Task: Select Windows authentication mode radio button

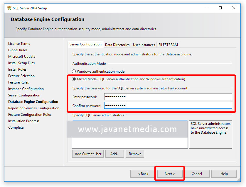Action: coord(74,72)
